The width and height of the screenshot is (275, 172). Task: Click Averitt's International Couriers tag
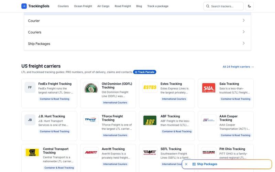pyautogui.click(x=115, y=164)
